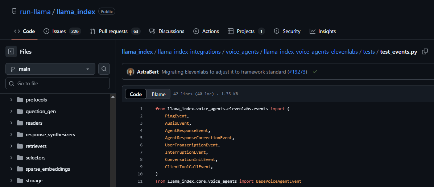Expand the protocols folder chevron
The height and width of the screenshot is (187, 434).
11,100
